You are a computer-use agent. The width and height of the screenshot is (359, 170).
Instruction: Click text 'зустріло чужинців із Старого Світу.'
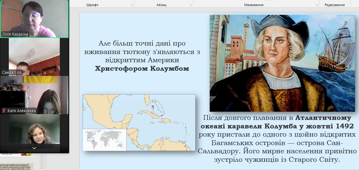[x=277, y=160]
